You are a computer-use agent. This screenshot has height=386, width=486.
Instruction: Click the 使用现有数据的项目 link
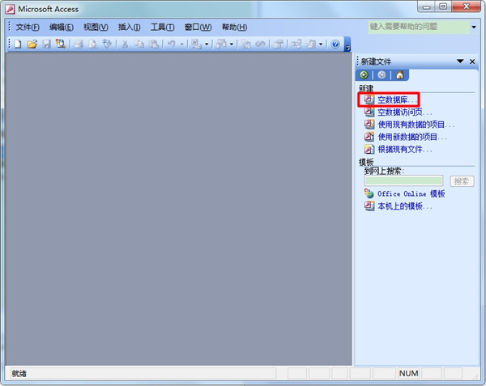(x=416, y=125)
